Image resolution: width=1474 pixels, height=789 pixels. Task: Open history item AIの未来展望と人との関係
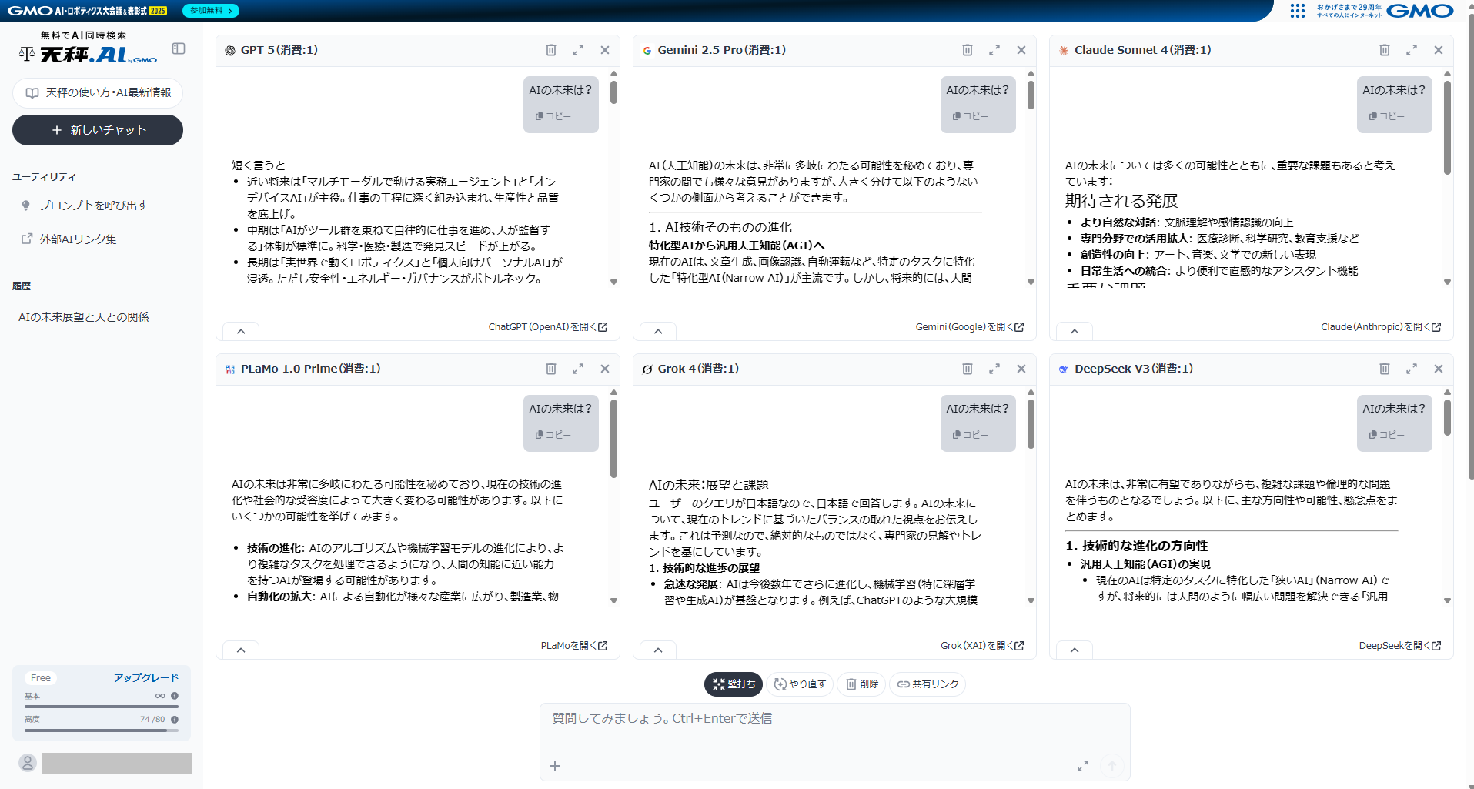[x=84, y=317]
